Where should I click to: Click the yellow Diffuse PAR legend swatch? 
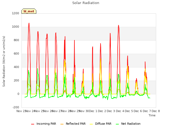pos(91,124)
